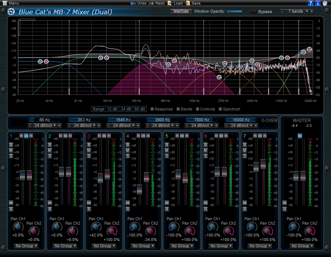The width and height of the screenshot is (331, 257).
Task: Open the slope dropdown under 16000 Hz
Action: point(241,126)
